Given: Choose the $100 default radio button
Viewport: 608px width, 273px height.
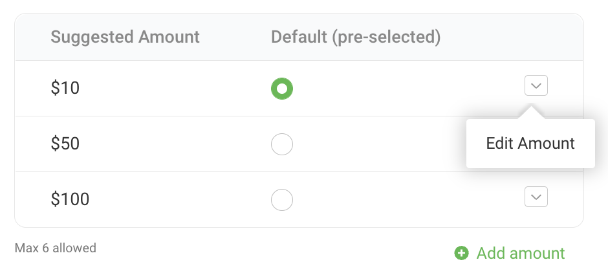Looking at the screenshot, I should pyautogui.click(x=282, y=200).
